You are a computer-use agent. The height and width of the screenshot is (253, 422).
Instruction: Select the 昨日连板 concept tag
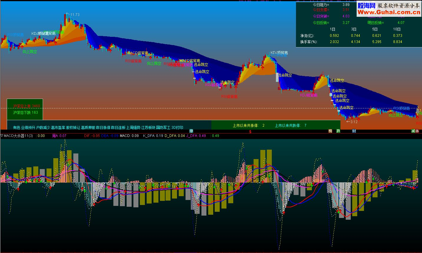click(118, 128)
